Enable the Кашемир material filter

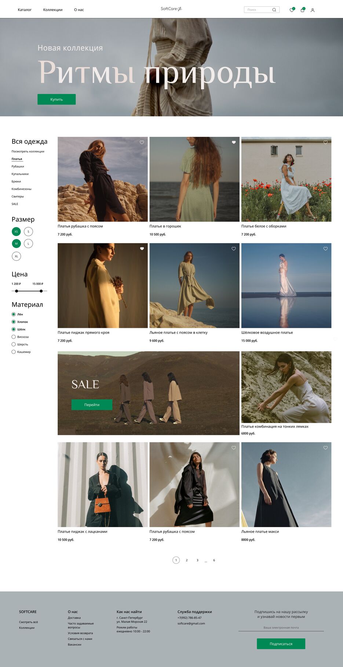(14, 352)
